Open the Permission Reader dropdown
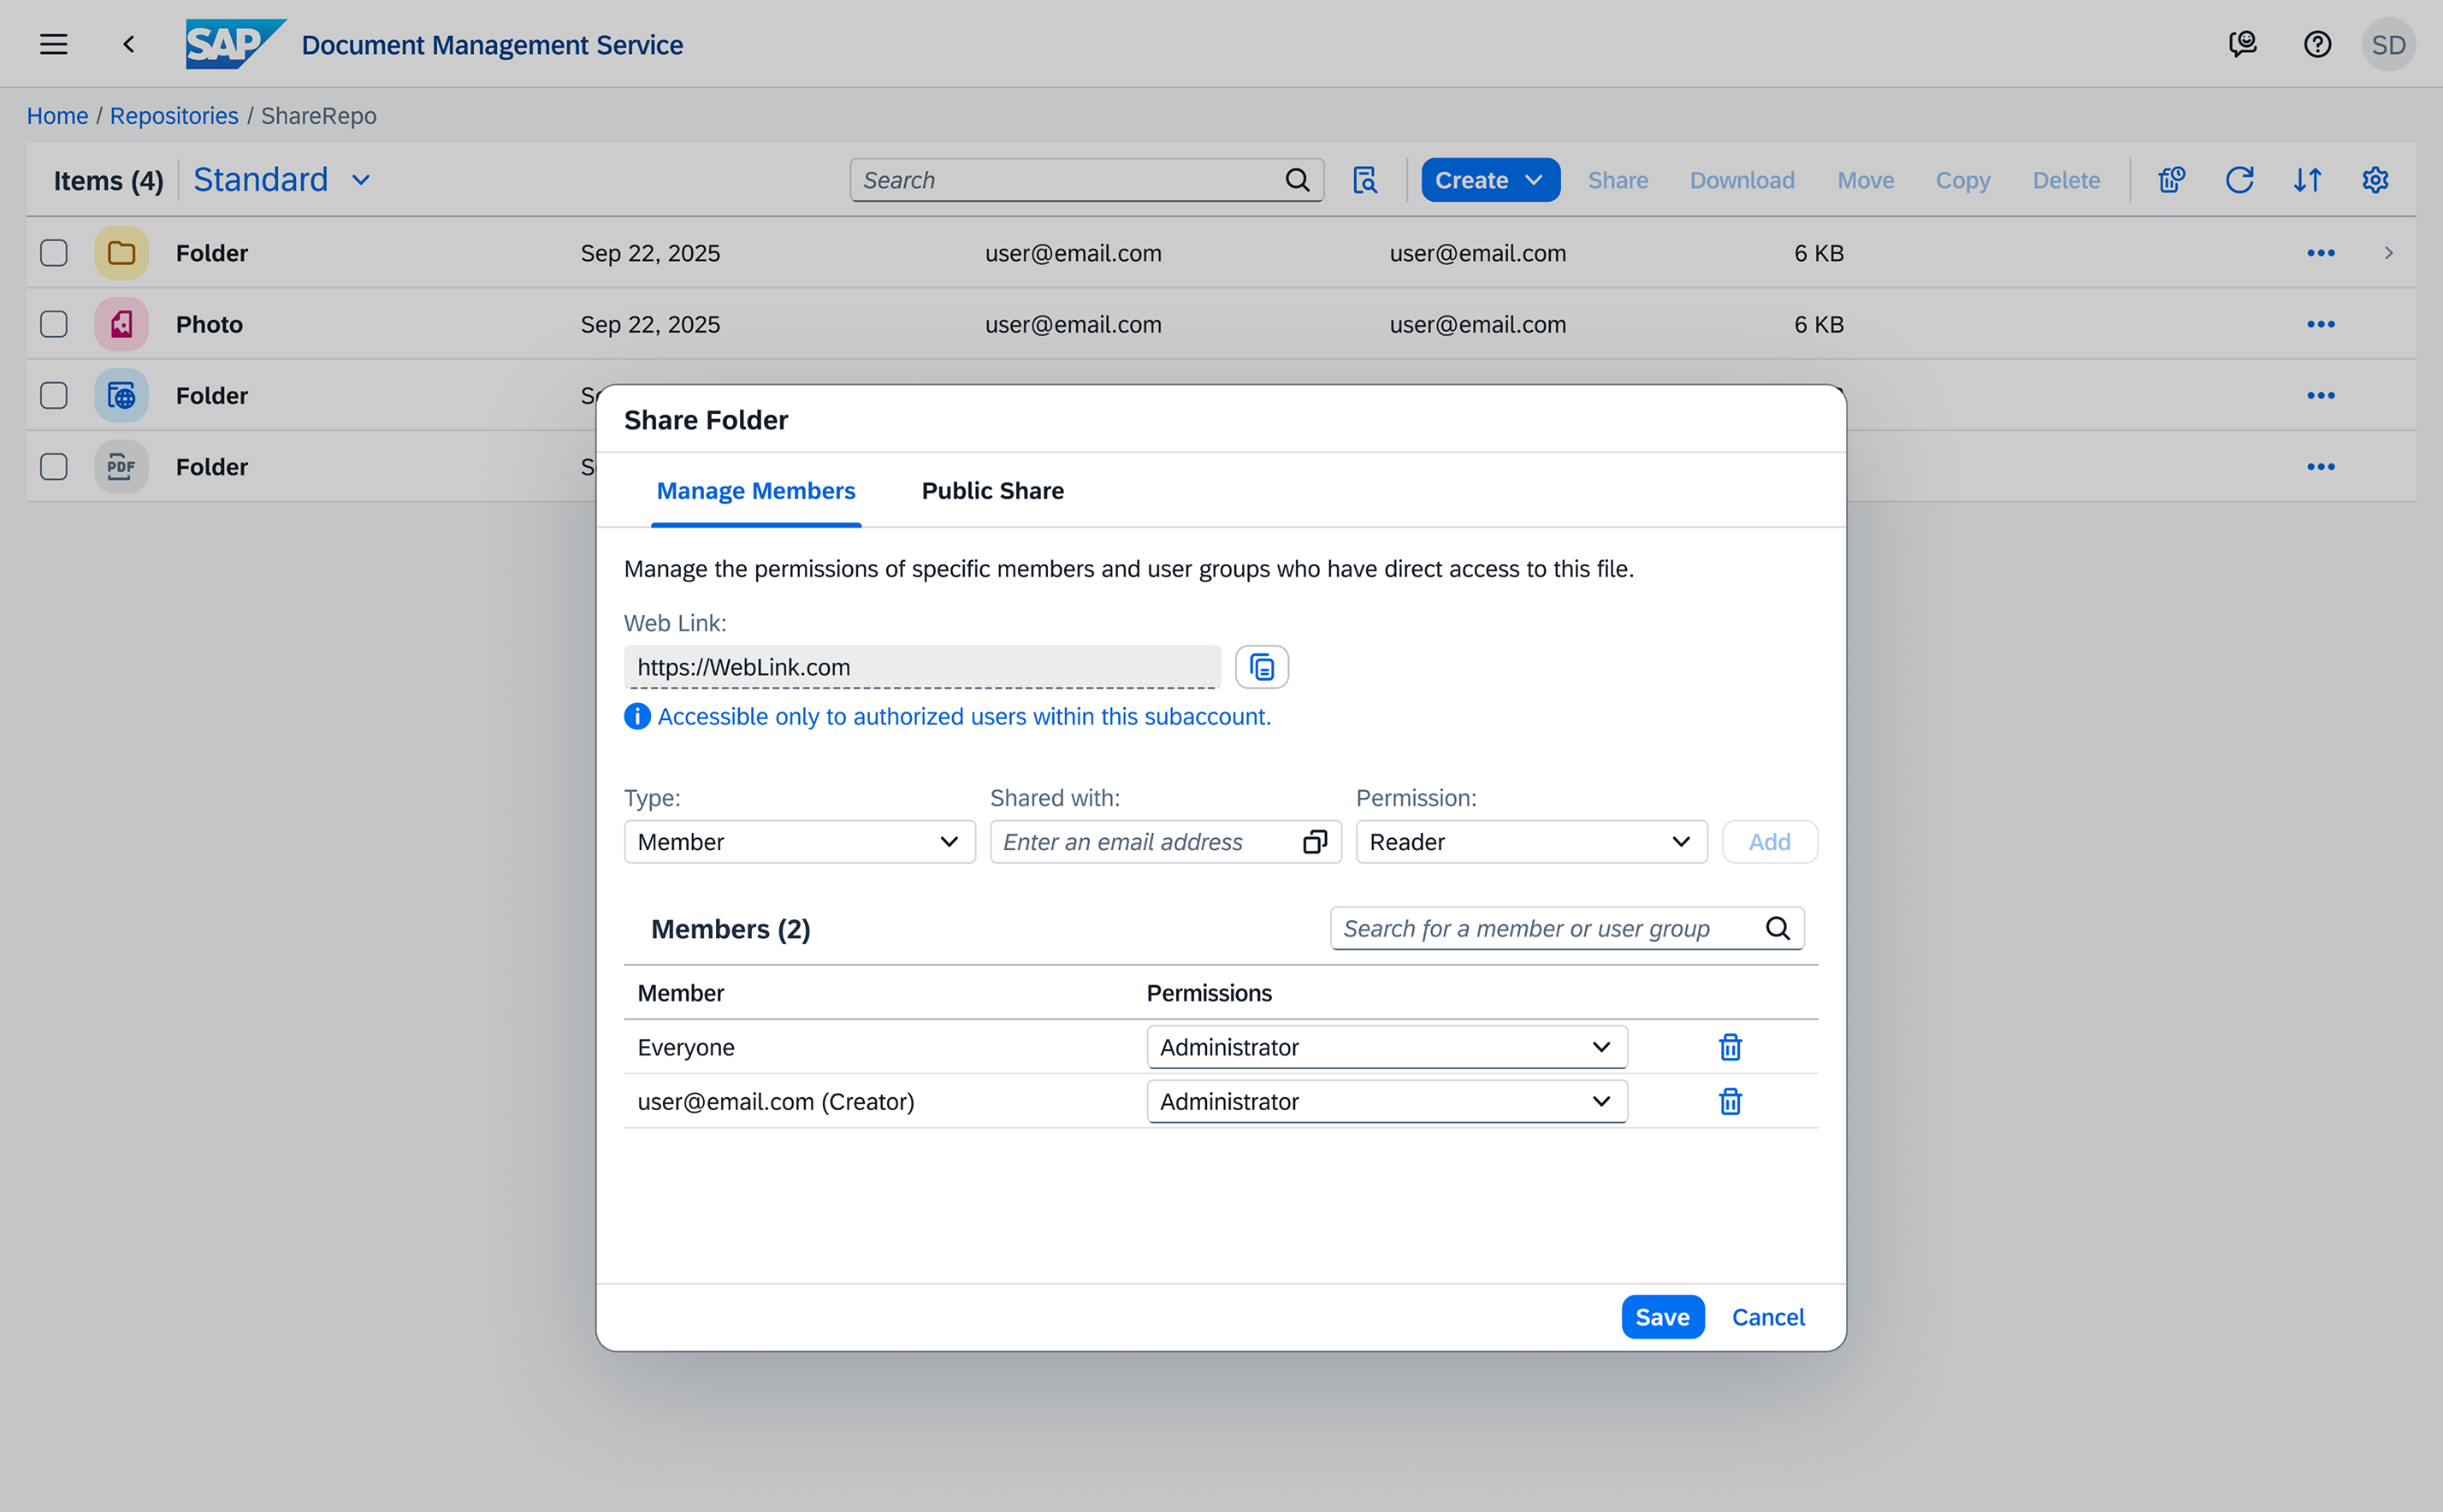 [1531, 842]
